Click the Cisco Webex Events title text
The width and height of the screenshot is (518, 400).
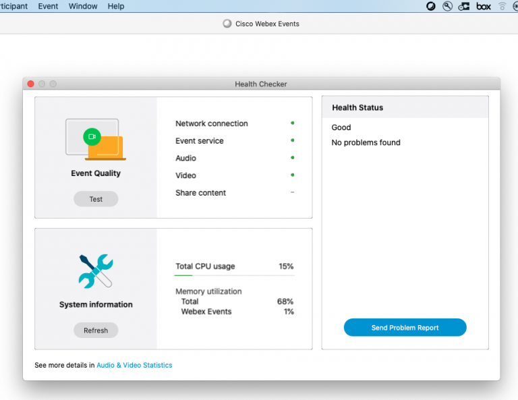267,24
